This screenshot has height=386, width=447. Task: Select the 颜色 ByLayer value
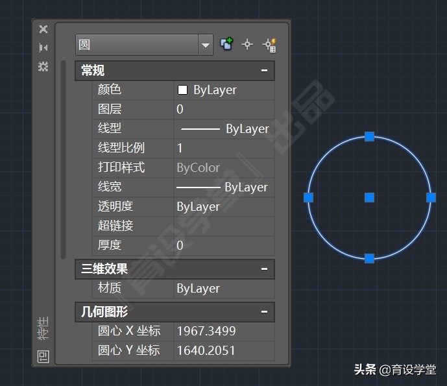(224, 90)
